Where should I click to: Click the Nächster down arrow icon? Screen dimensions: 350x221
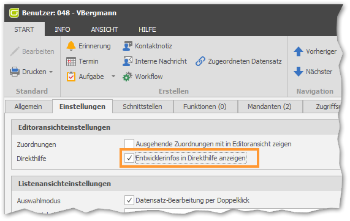tap(299, 72)
